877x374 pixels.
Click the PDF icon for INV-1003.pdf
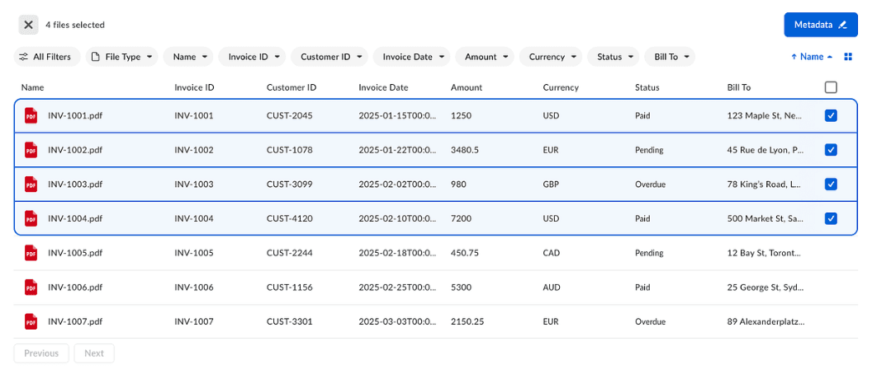point(31,185)
